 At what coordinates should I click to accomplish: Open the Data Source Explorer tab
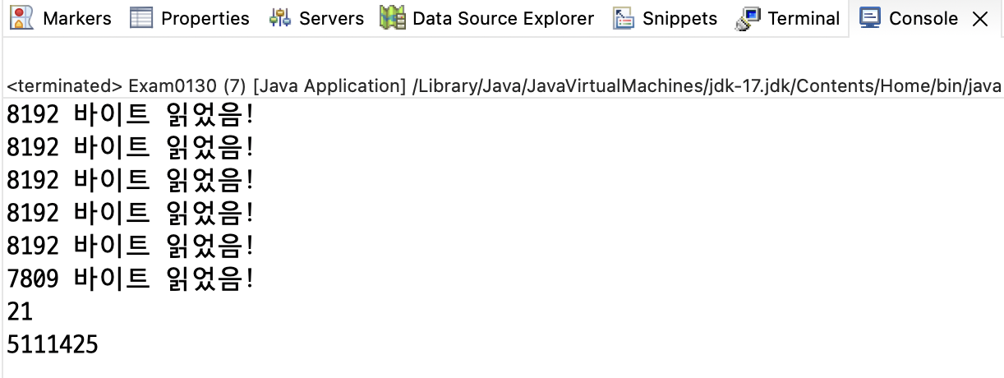click(503, 18)
